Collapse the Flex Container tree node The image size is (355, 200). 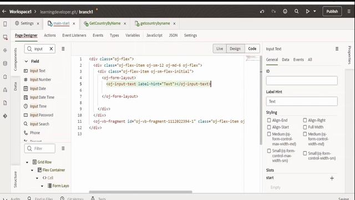[32, 170]
